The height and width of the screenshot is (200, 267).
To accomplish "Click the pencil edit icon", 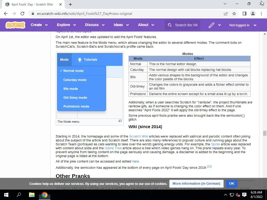I will tap(211, 25).
